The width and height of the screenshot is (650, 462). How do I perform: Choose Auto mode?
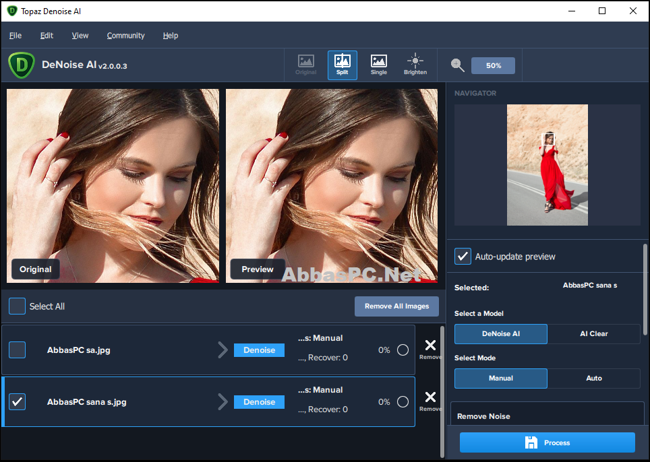pos(593,378)
